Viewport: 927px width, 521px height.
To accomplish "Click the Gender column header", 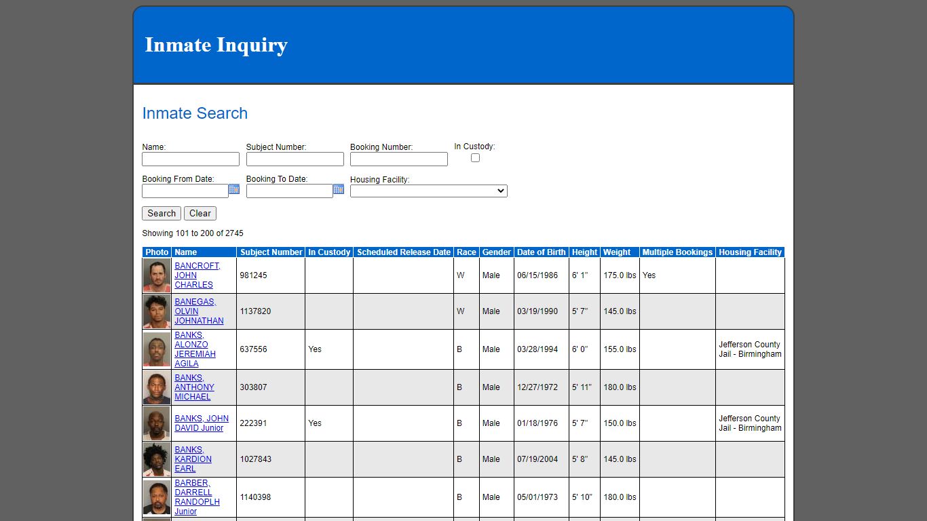I will coord(496,252).
